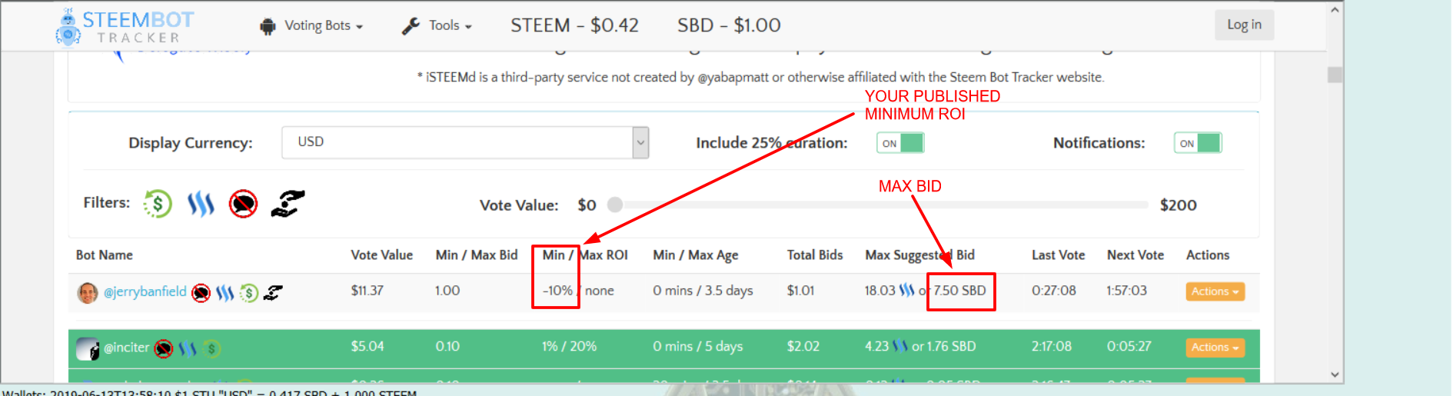This screenshot has width=1453, height=396.
Task: Click the Vote Value slider handle
Action: [x=614, y=205]
